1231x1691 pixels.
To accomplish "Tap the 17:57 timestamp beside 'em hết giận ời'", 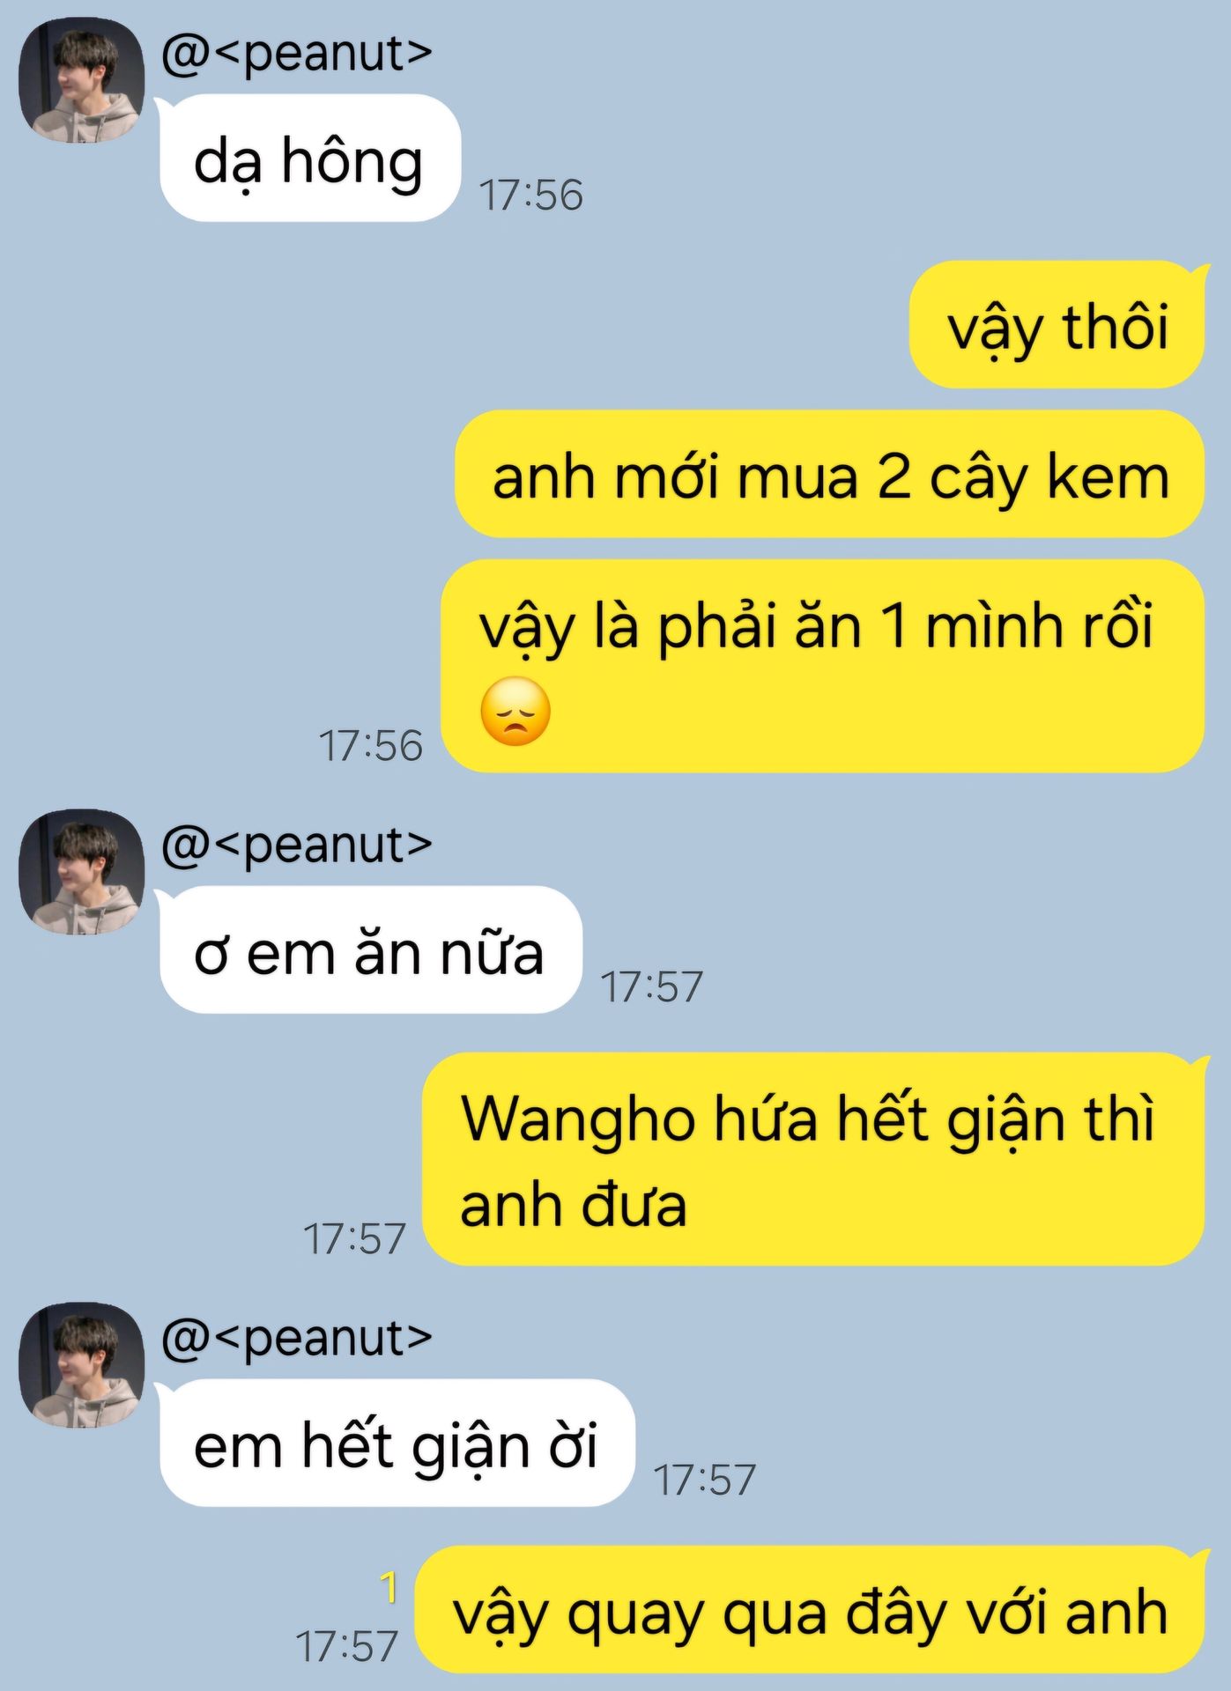I will tap(705, 1480).
